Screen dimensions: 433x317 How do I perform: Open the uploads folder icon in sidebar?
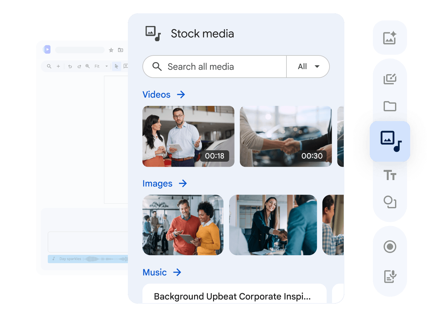390,106
